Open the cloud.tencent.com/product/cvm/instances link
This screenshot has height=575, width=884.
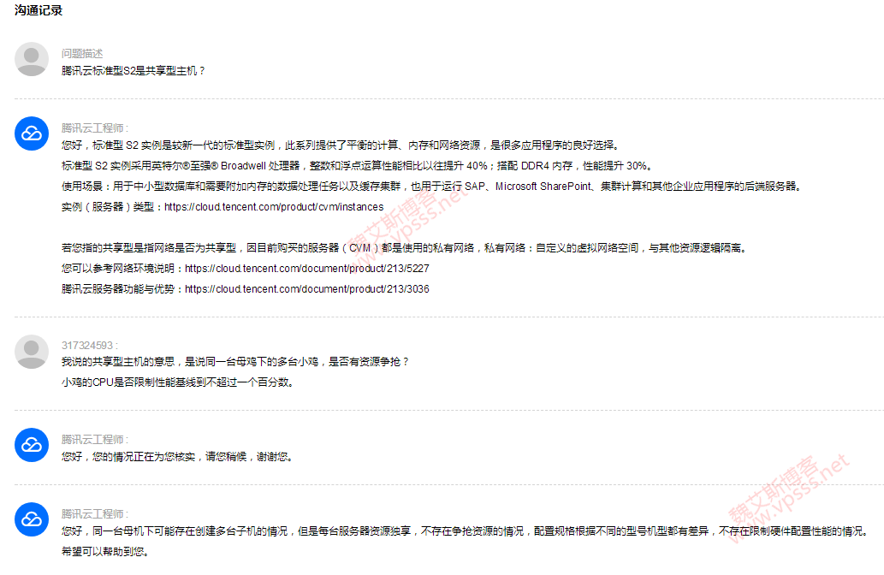coord(274,207)
